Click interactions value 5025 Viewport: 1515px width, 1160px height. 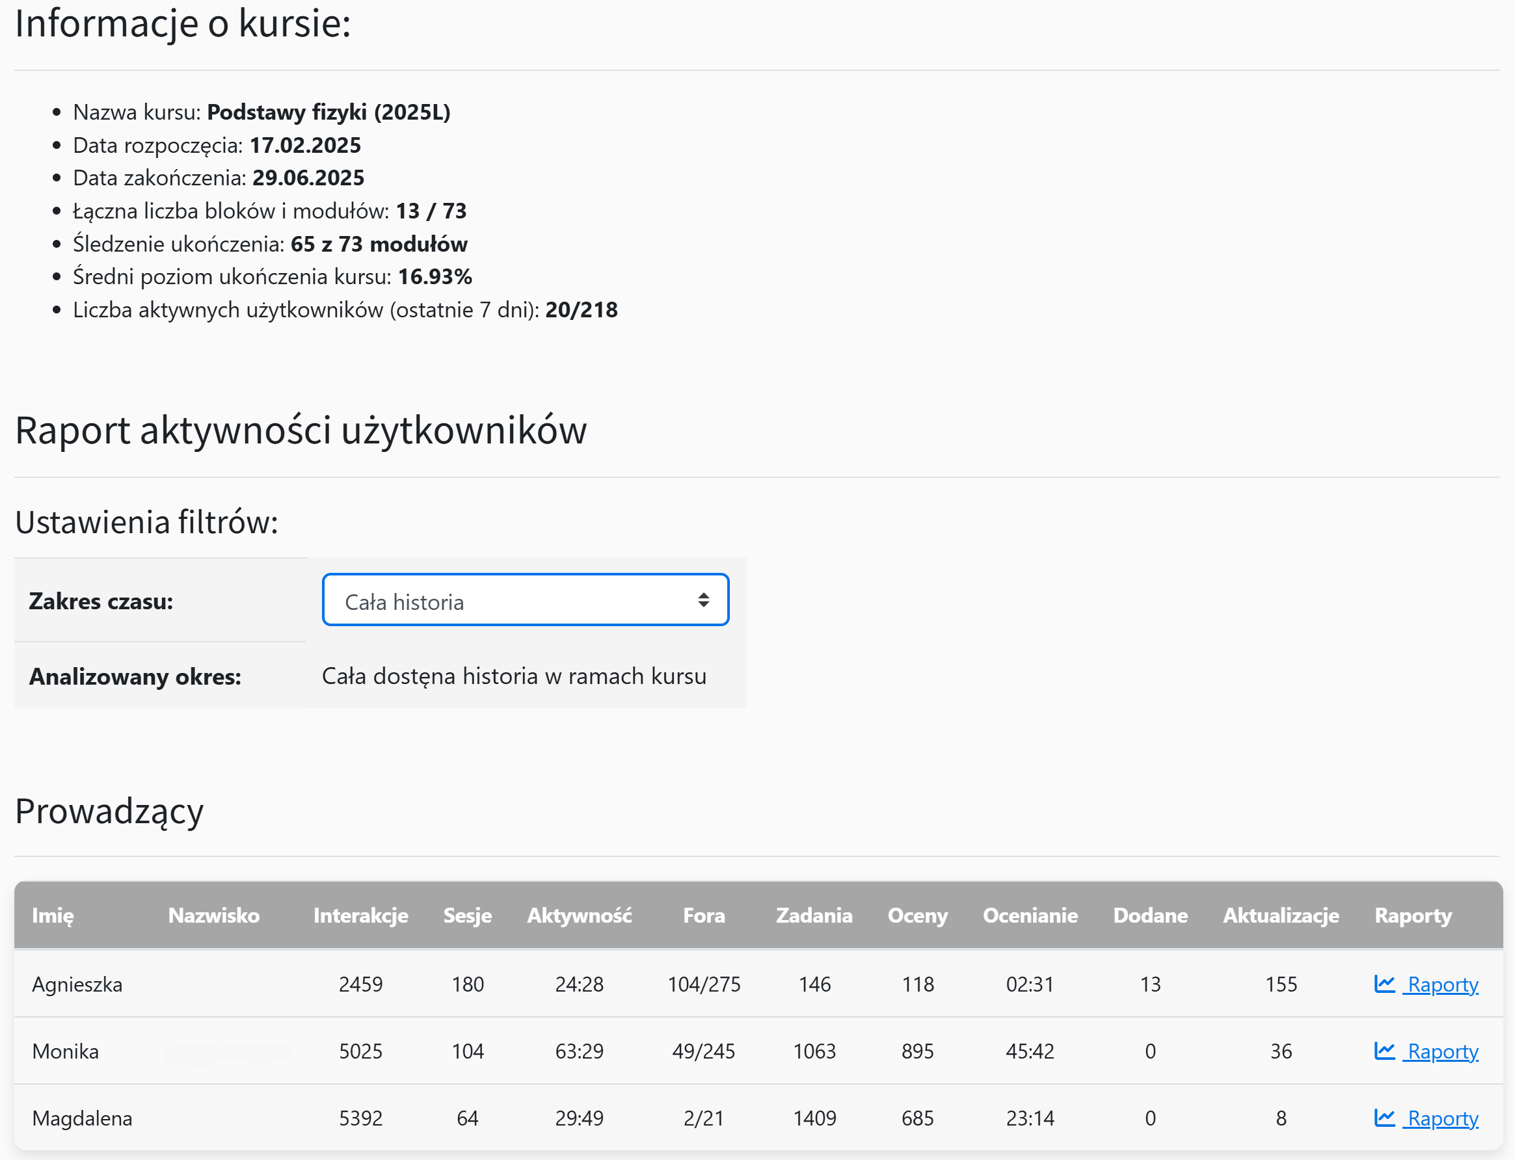coord(360,1051)
